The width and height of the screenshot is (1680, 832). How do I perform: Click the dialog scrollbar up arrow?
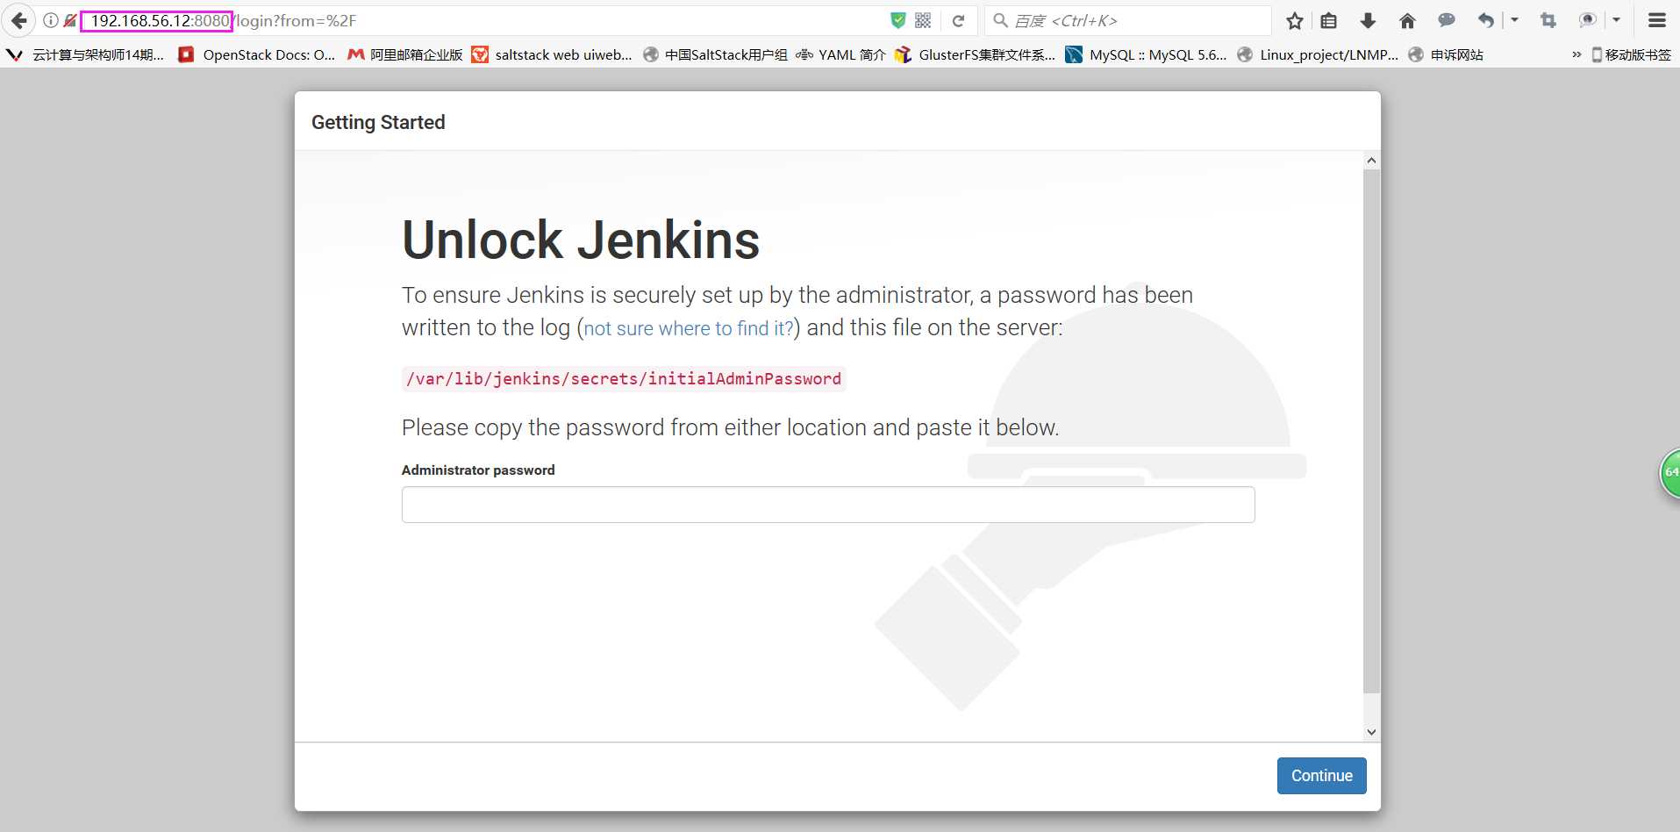pos(1371,161)
